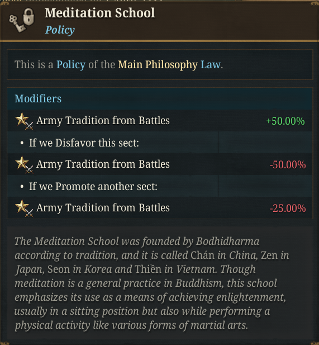Select the Meditation School title
The image size is (319, 345).
pos(100,13)
